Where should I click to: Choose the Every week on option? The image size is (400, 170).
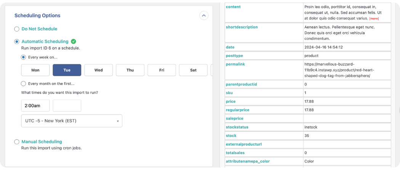coord(24,57)
